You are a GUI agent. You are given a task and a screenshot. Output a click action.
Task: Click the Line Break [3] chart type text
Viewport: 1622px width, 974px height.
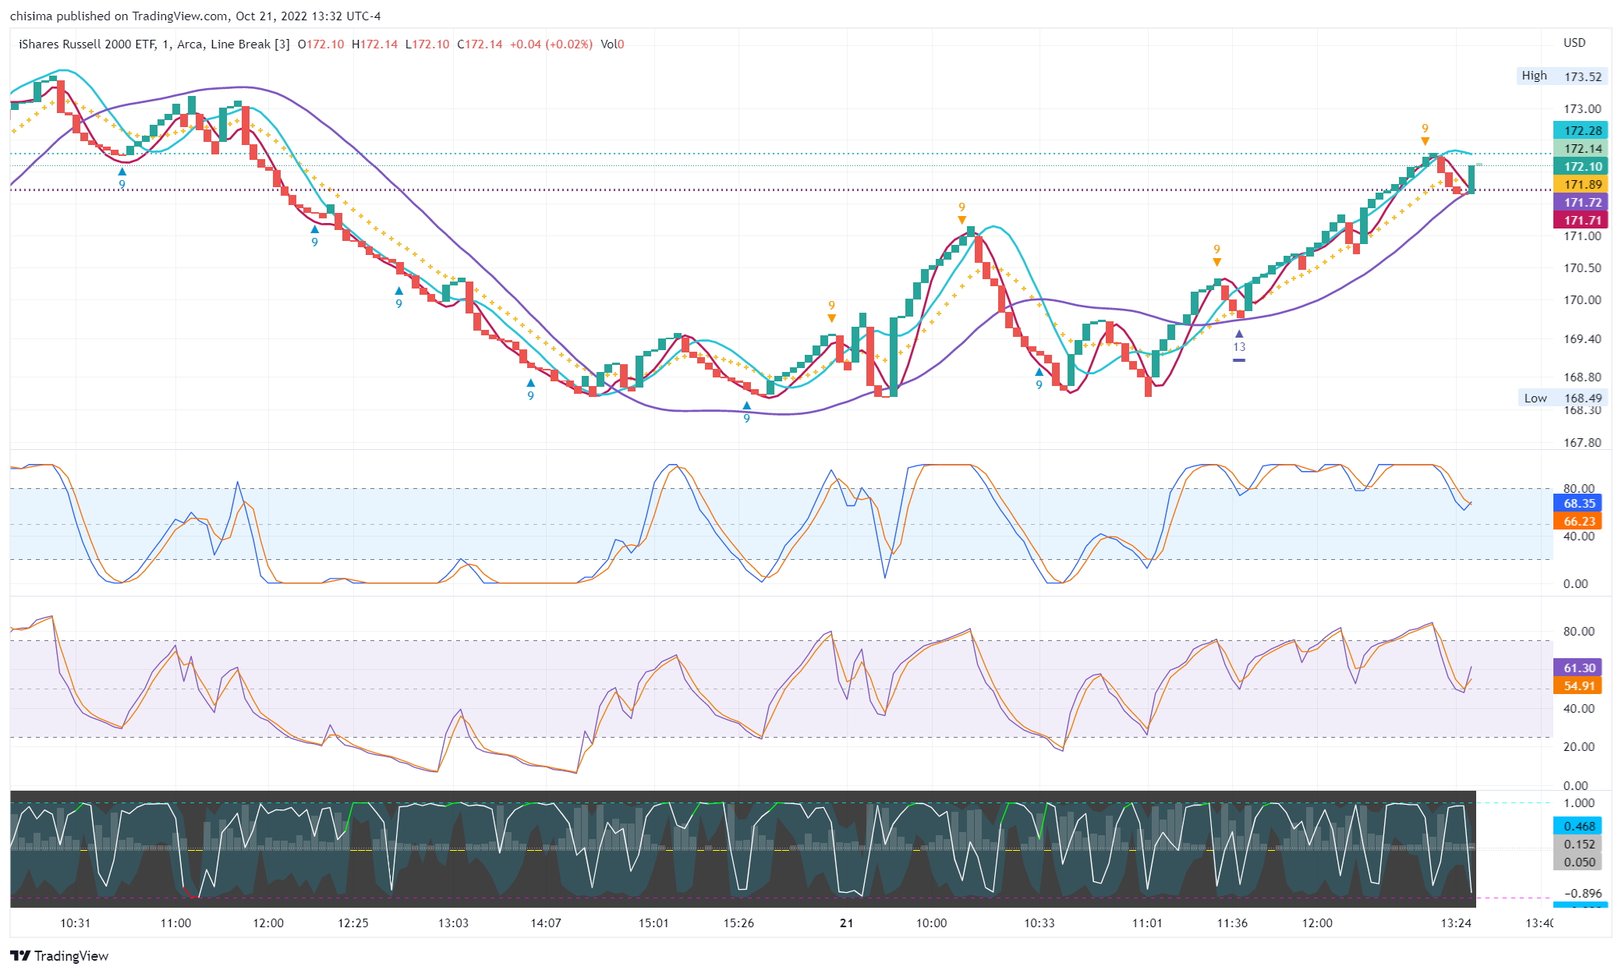[250, 44]
